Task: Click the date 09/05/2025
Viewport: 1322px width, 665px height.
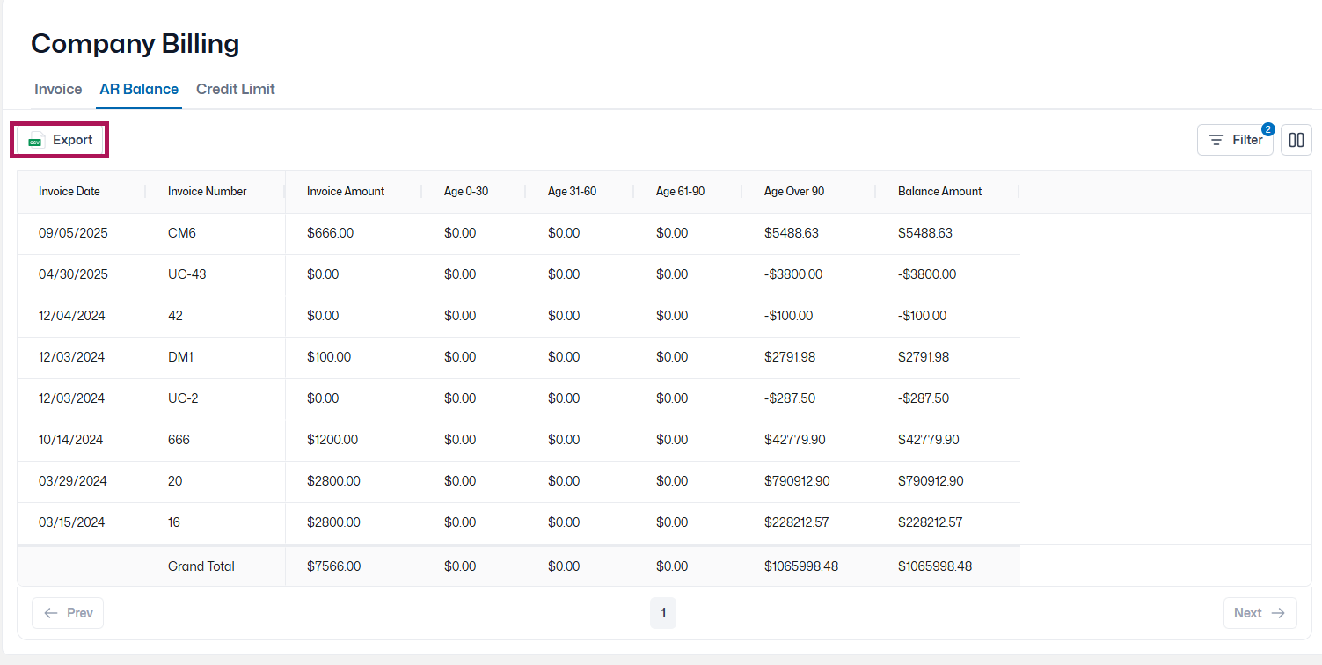Action: click(73, 233)
